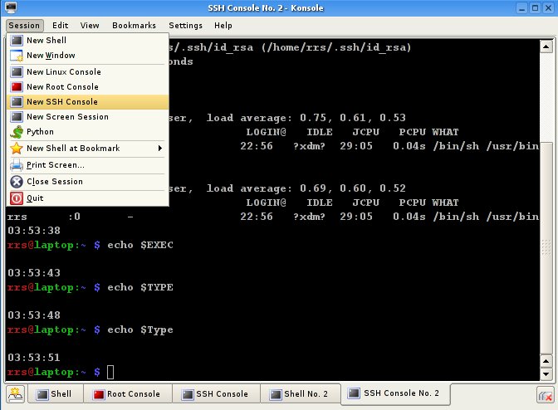Open the Help menu
The image size is (558, 410).
[x=223, y=26]
